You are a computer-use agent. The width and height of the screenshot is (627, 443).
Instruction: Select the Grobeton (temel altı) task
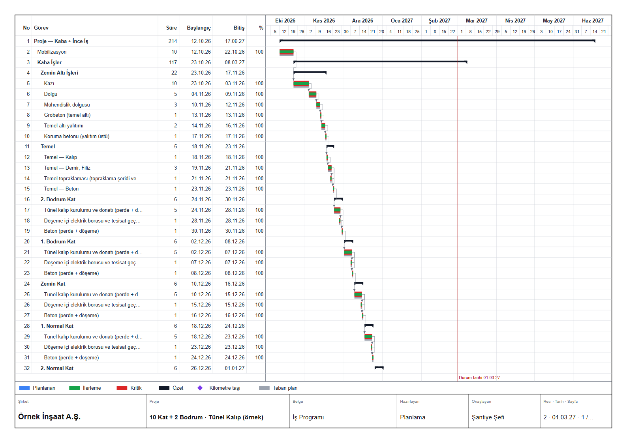tap(140, 115)
